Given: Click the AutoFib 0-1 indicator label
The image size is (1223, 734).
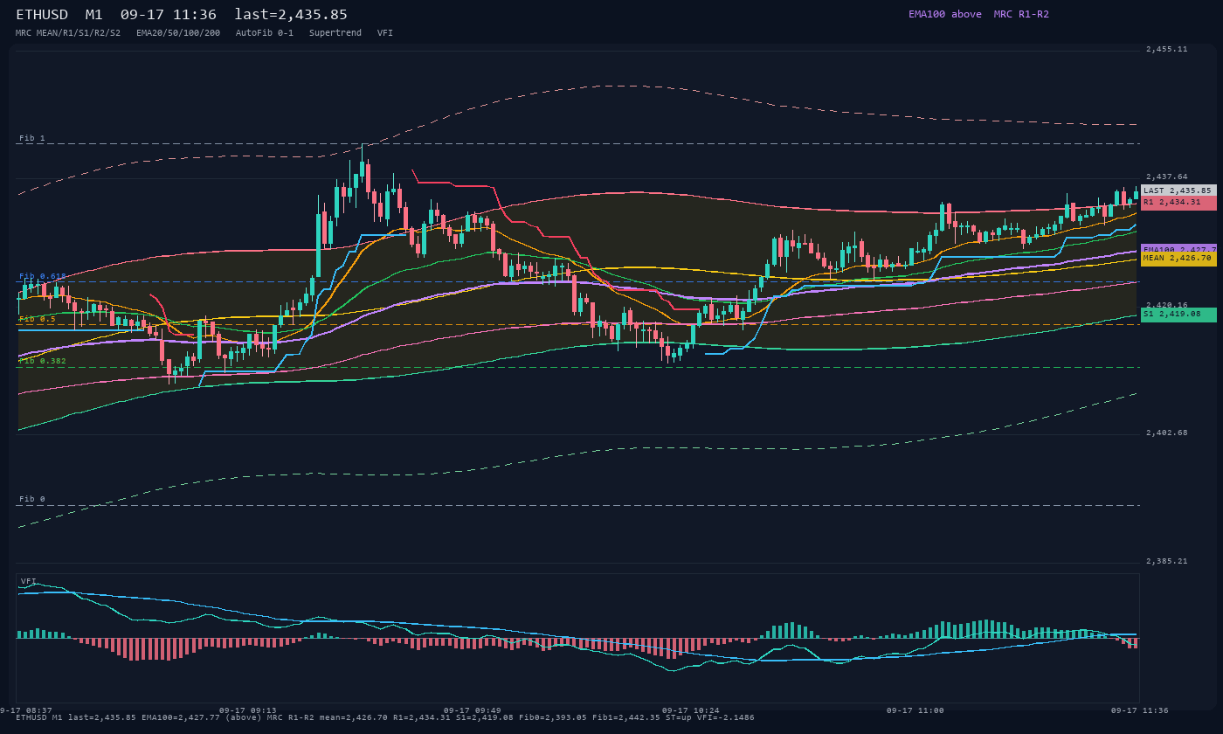Looking at the screenshot, I should 265,32.
